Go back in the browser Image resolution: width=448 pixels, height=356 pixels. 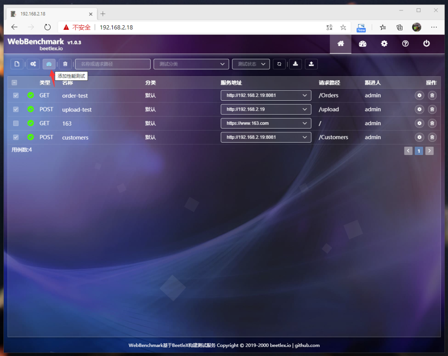click(14, 27)
